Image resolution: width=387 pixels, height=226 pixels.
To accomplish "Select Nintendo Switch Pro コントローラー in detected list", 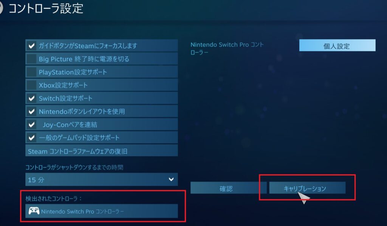I will [101, 211].
